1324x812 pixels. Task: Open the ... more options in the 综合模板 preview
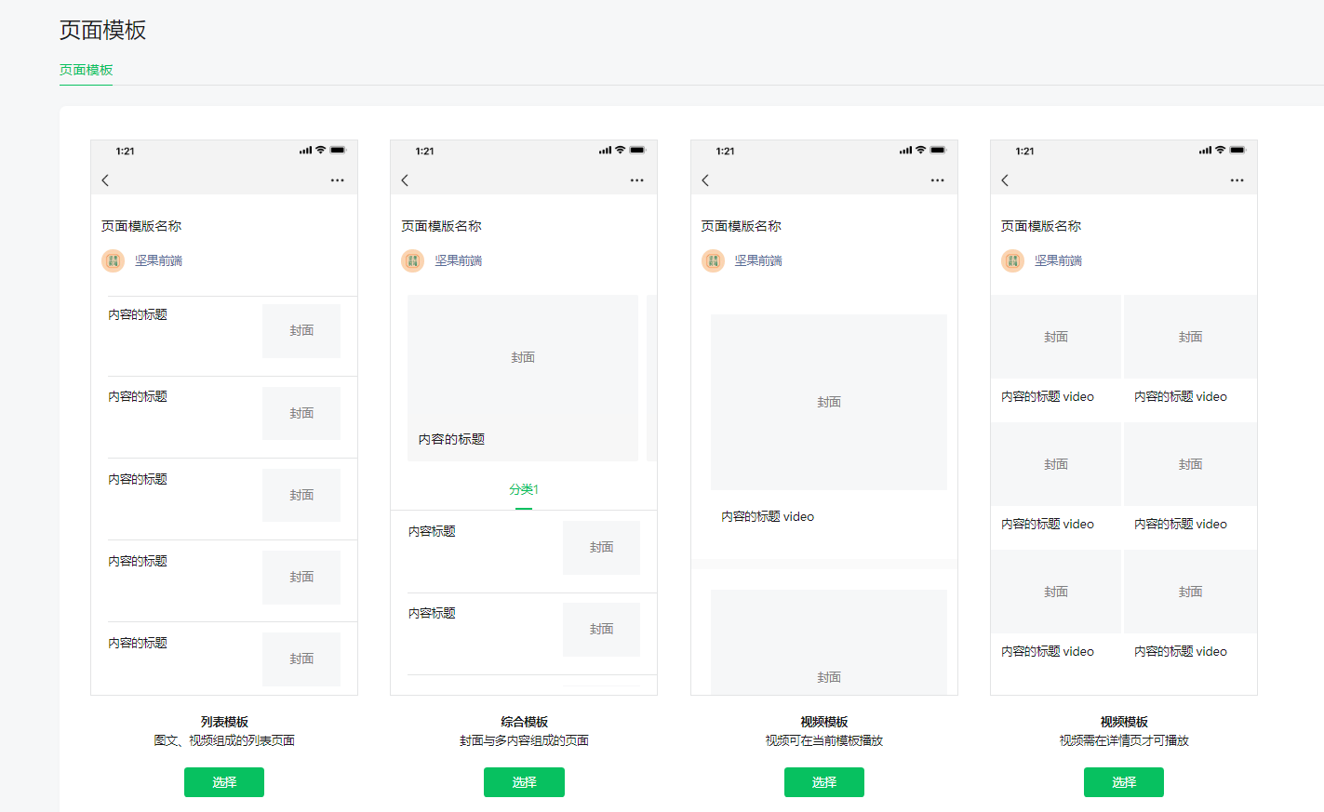coord(636,180)
